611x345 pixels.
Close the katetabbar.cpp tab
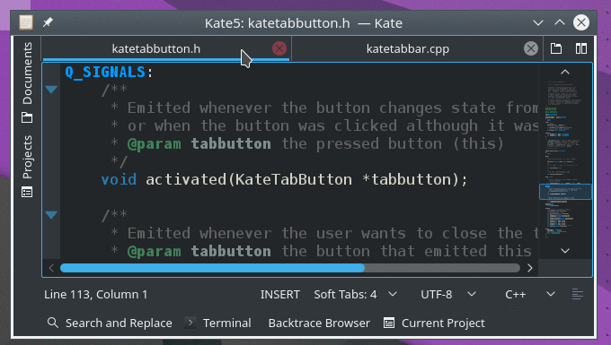530,48
